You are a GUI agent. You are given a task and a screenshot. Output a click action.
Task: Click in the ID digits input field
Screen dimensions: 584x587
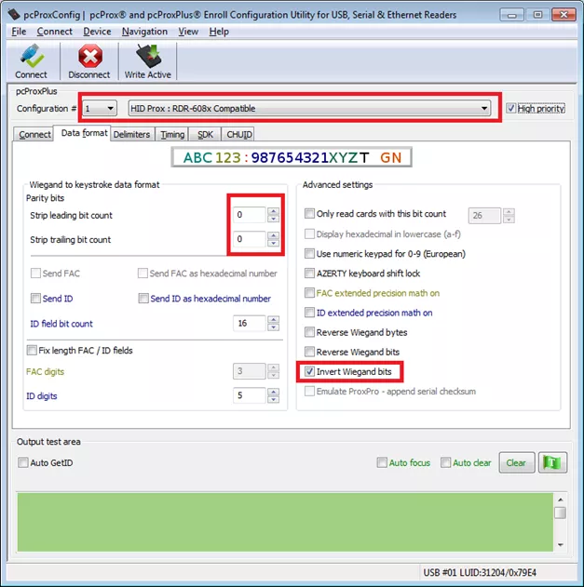pos(249,396)
